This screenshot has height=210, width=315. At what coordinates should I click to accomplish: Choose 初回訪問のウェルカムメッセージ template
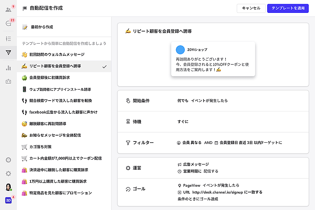pyautogui.click(x=57, y=55)
